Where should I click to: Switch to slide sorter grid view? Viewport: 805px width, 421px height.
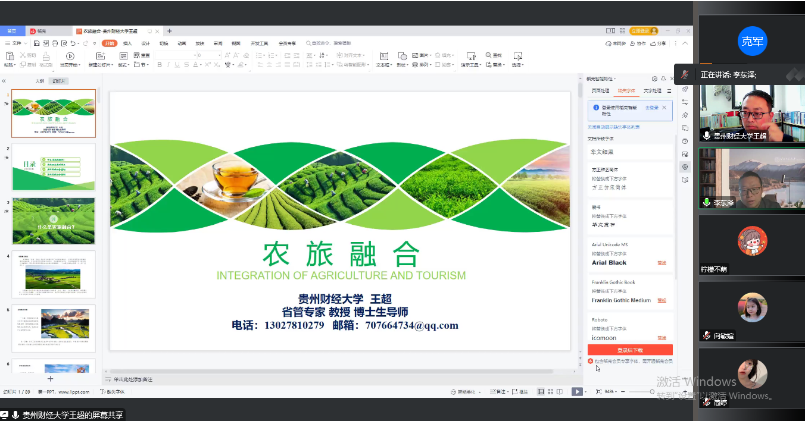pos(550,391)
